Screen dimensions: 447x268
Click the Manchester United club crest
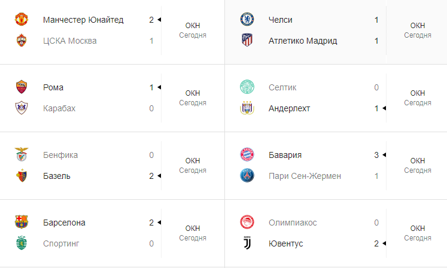22,20
